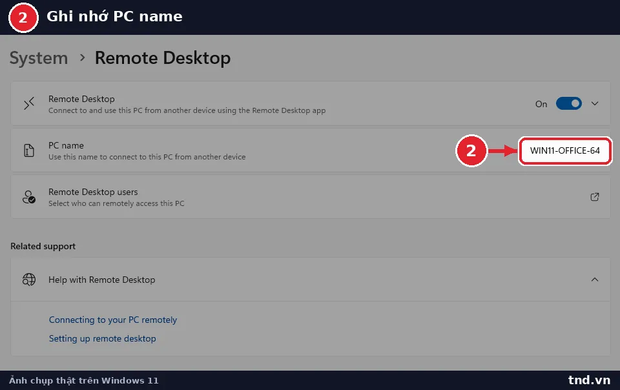Expand the Remote Desktop row chevron
This screenshot has height=390, width=620.
595,103
